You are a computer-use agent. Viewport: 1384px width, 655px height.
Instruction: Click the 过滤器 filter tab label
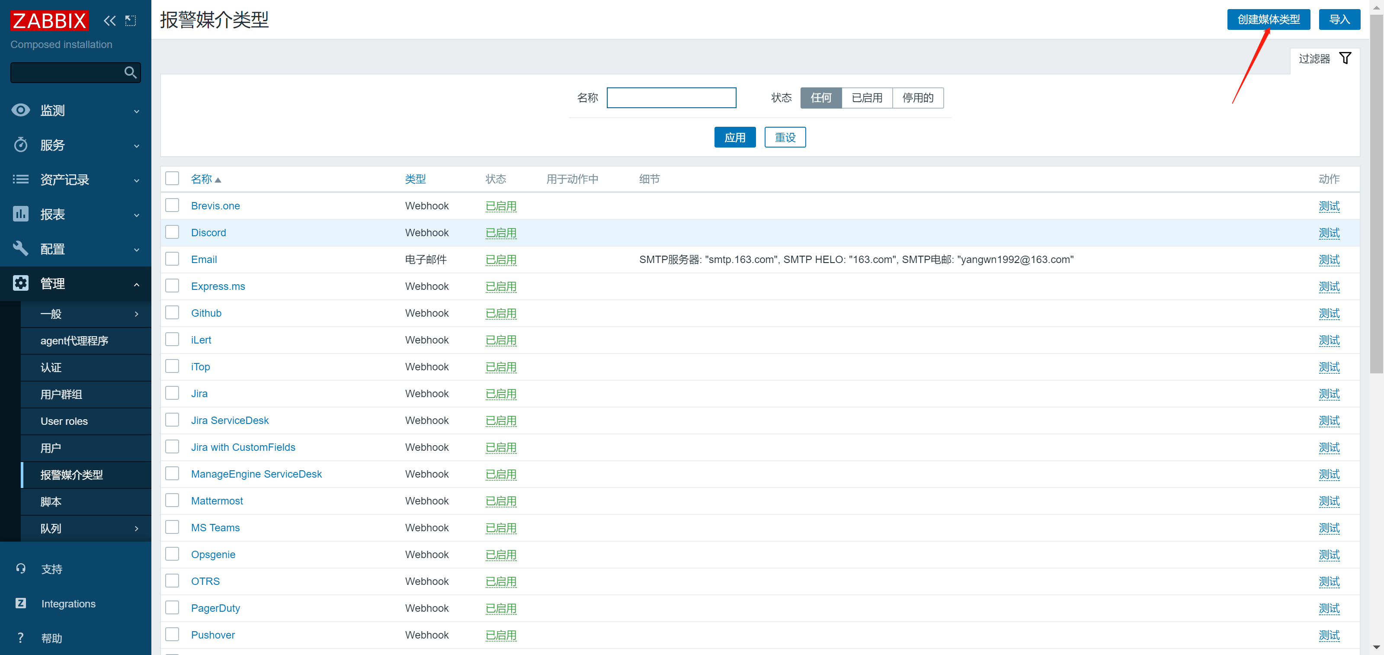pos(1314,58)
